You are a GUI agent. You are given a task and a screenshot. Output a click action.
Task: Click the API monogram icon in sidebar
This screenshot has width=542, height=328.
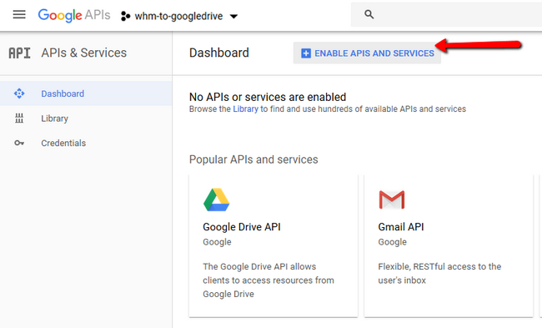(19, 53)
